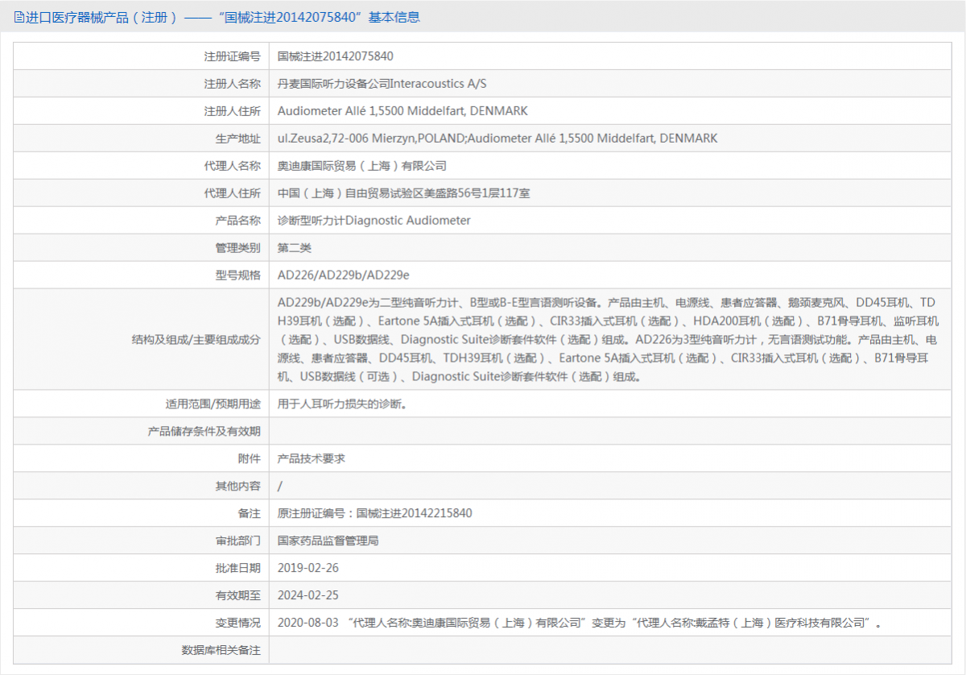Select the 附件 label
Viewport: 966px width, 675px height.
point(250,459)
